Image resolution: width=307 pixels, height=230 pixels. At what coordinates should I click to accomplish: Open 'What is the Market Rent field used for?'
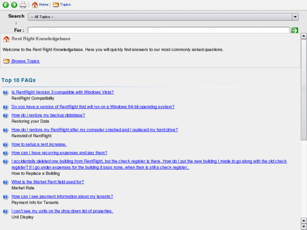click(x=48, y=182)
